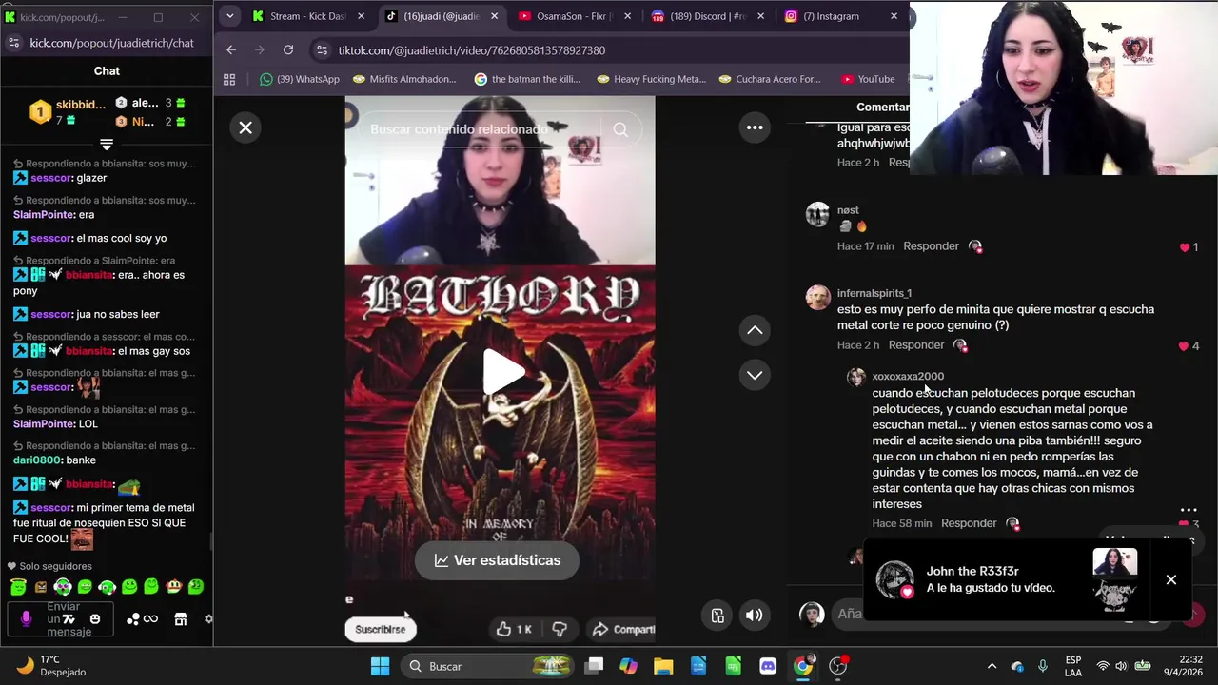
Task: Open the video thumbnail in like notification
Action: pyautogui.click(x=1115, y=579)
